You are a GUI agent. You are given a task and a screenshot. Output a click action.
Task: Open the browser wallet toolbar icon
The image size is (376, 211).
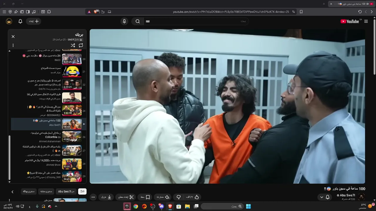22,12
